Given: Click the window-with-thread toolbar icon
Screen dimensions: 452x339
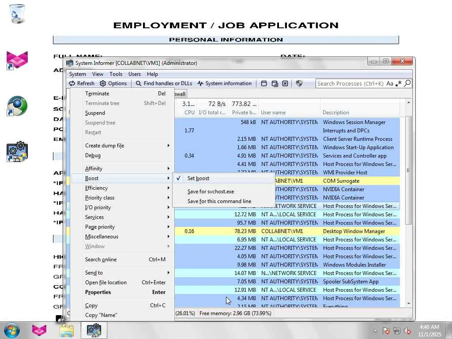Looking at the screenshot, I should 275,83.
